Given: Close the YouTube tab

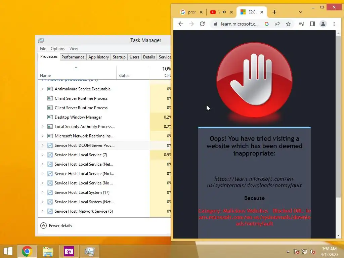Looking at the screenshot, I should click(231, 12).
